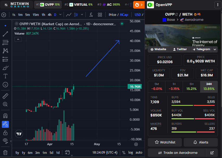Select the crosshair cursor tool

[x=5, y=25]
